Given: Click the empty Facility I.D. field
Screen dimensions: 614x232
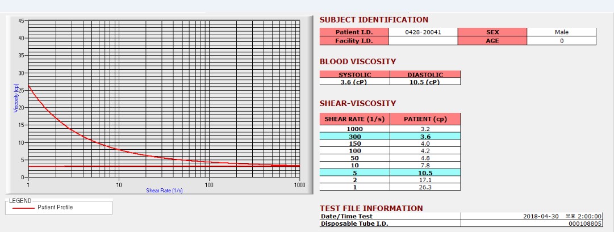Looking at the screenshot, I should (x=423, y=41).
